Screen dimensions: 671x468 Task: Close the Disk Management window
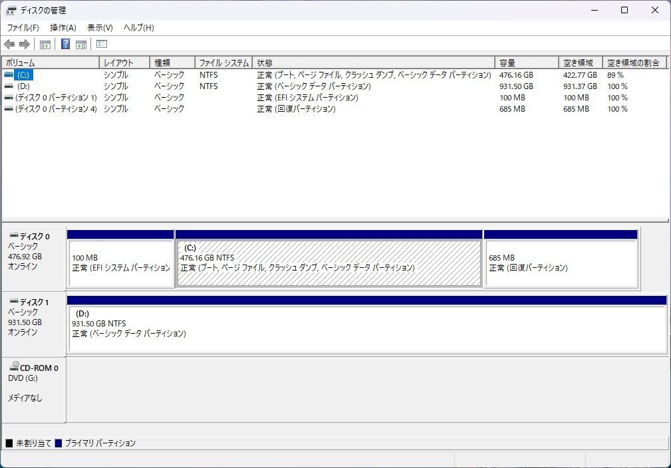[x=655, y=10]
